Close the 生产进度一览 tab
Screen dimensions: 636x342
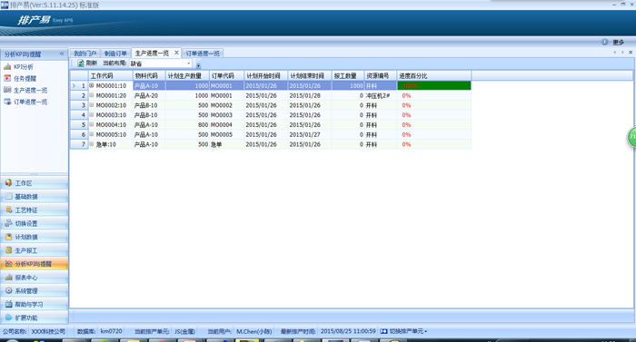pyautogui.click(x=176, y=53)
